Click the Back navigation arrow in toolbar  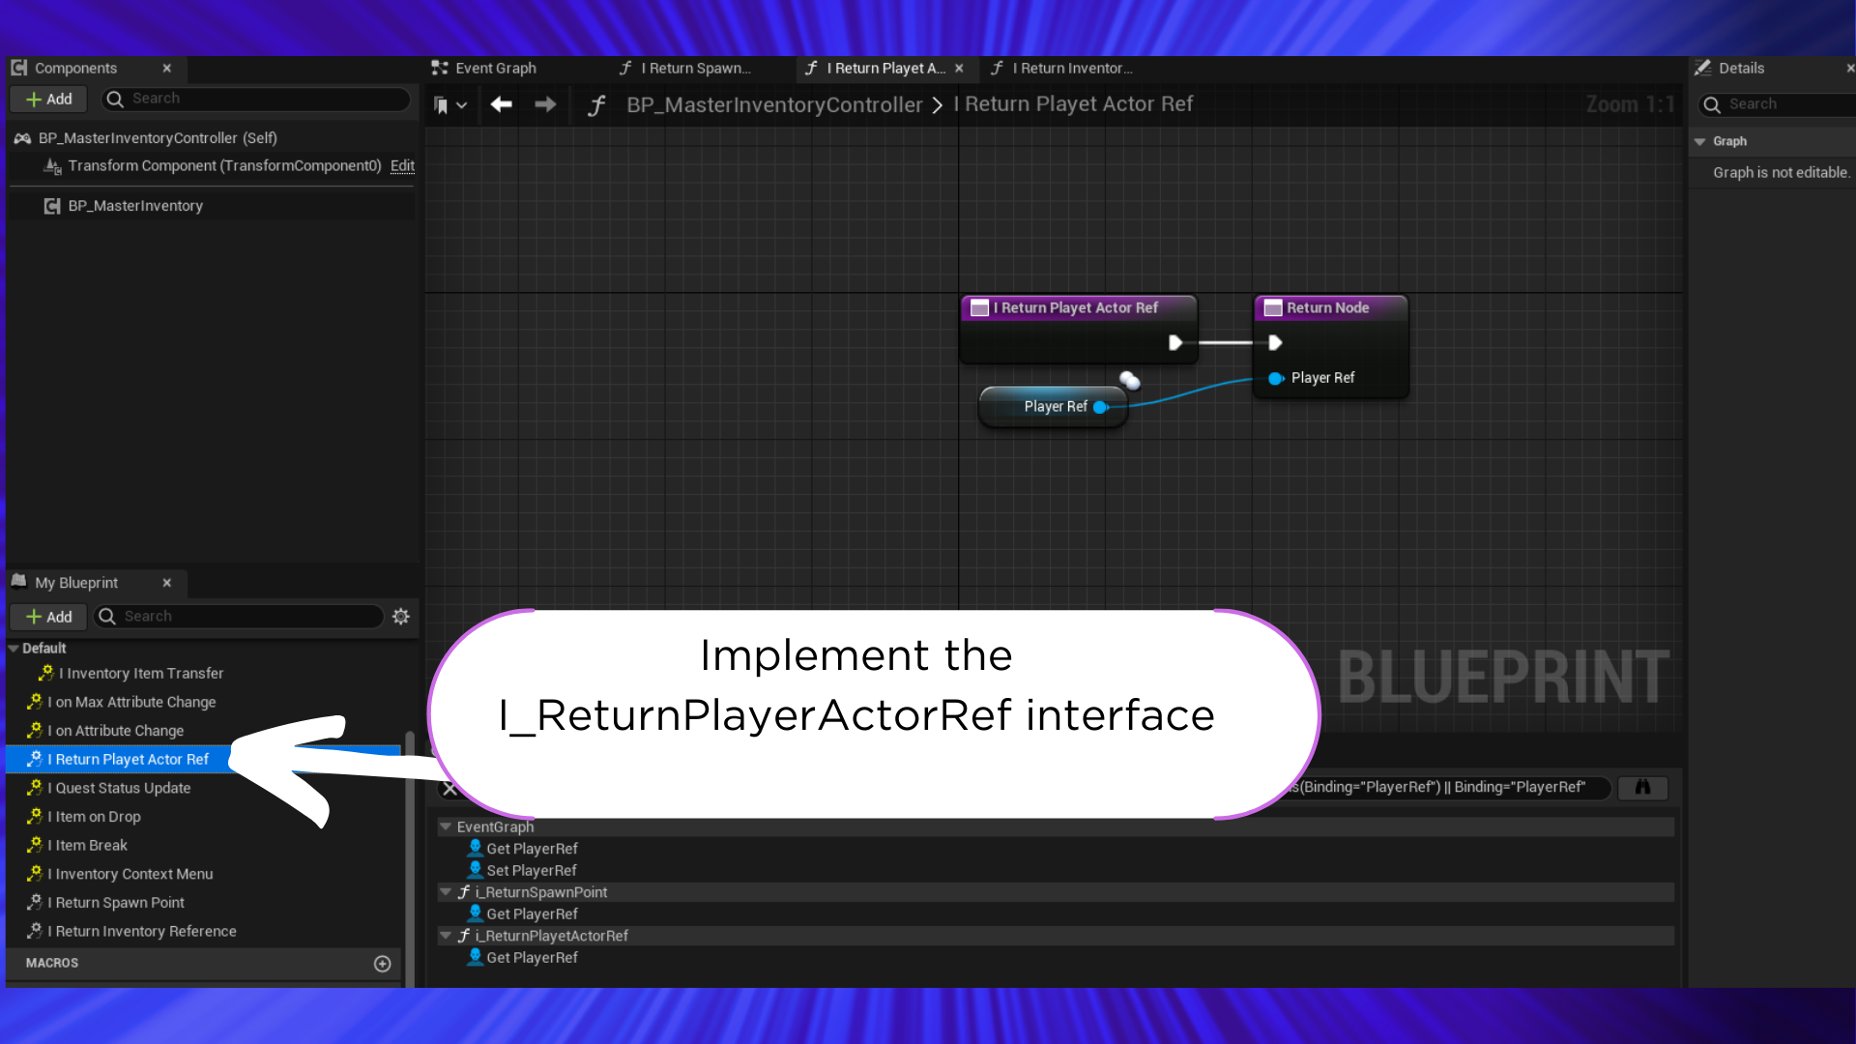click(501, 104)
